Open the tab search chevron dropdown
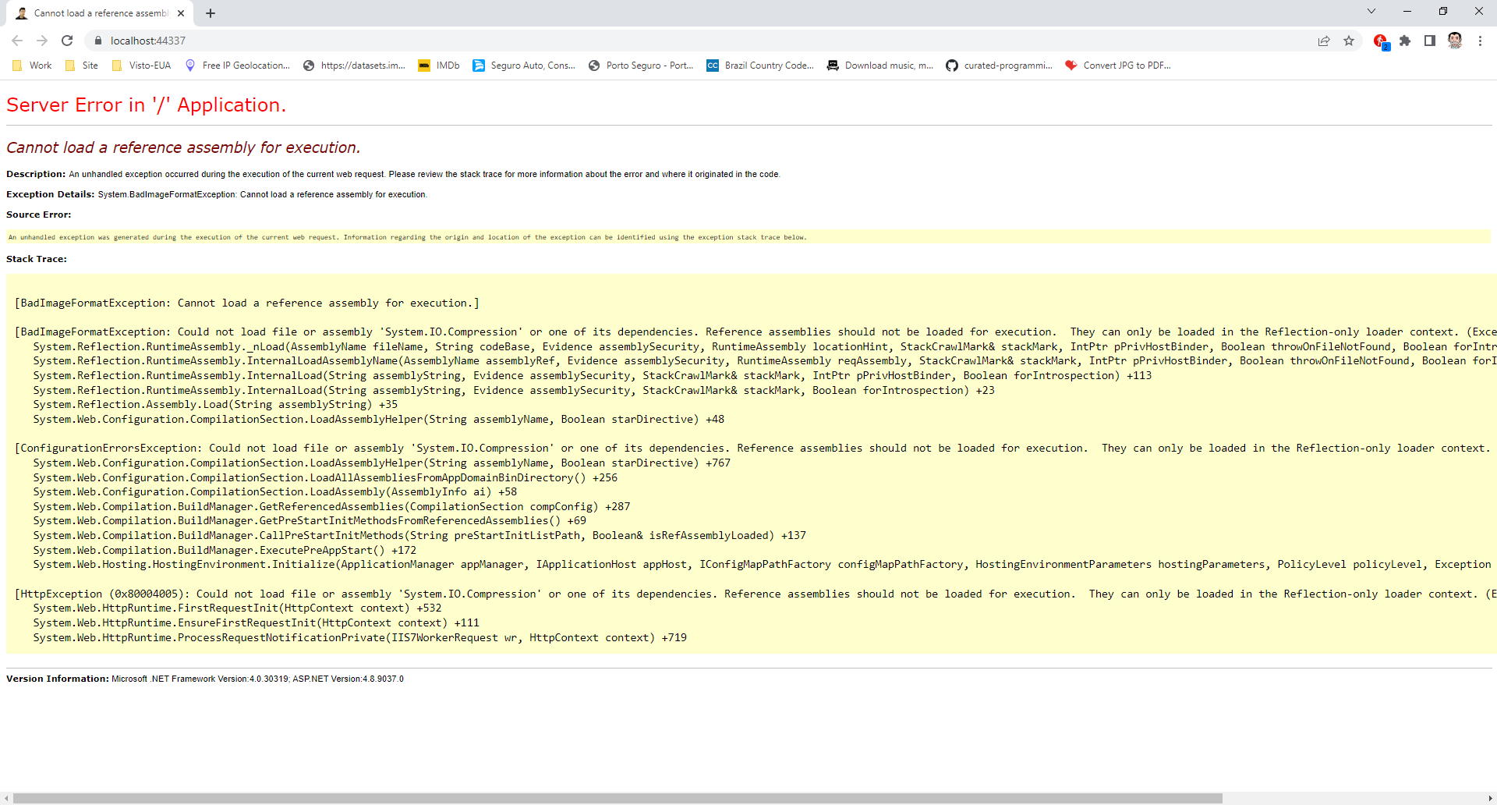This screenshot has width=1497, height=805. tap(1371, 12)
